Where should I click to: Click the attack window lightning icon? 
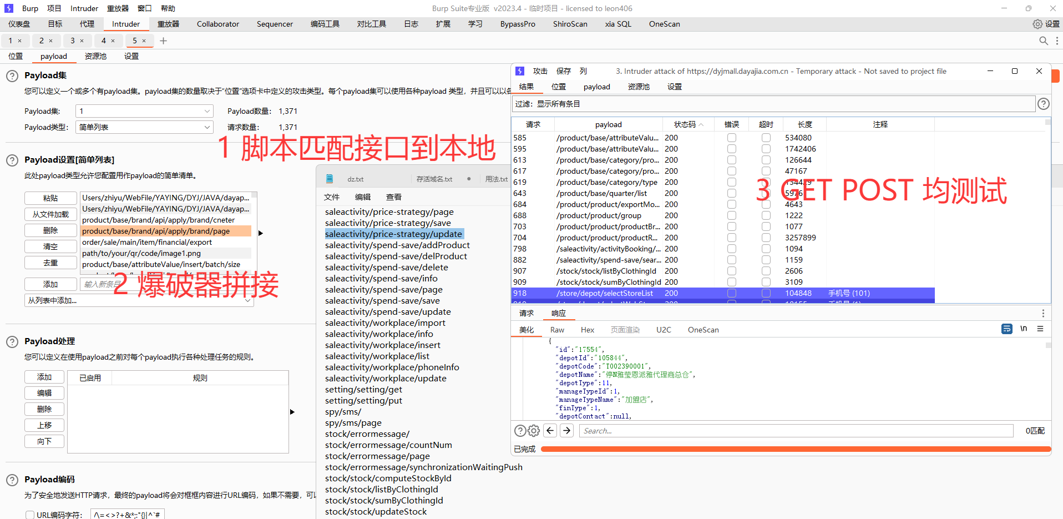(x=520, y=71)
